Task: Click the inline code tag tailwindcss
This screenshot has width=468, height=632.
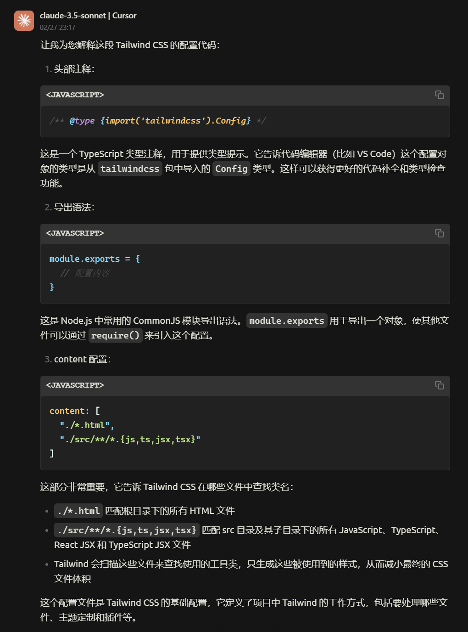Action: coord(130,169)
